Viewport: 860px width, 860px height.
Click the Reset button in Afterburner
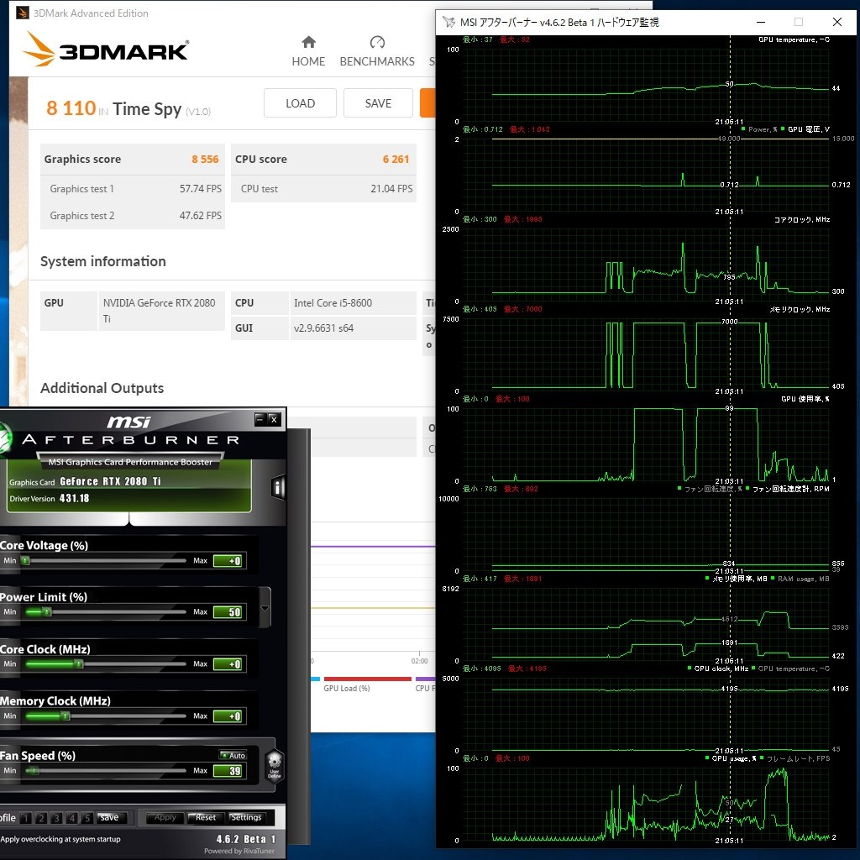[x=206, y=817]
